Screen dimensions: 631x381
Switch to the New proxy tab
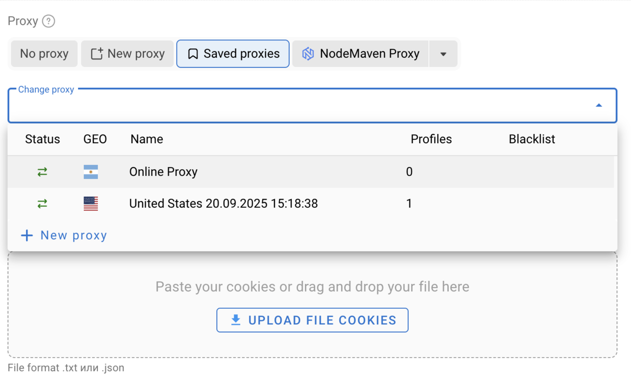(127, 54)
